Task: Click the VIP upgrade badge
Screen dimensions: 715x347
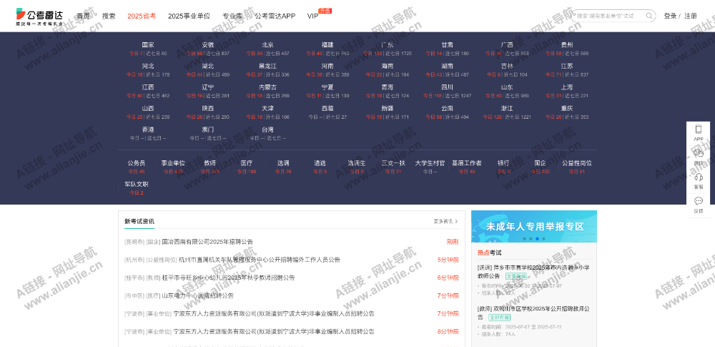Action: [x=325, y=11]
